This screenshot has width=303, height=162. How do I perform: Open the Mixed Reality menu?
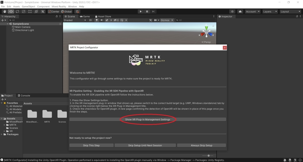(x=59, y=7)
